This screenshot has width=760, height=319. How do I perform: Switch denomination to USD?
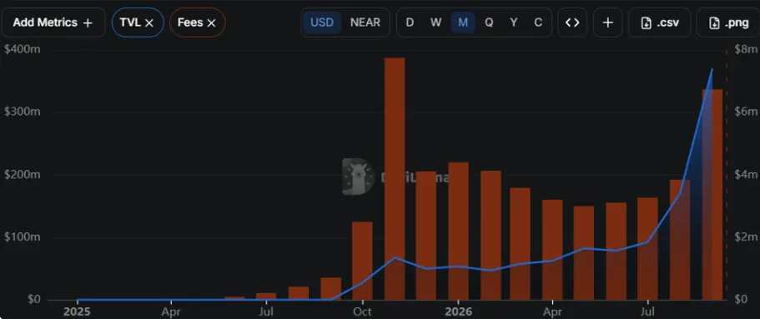click(x=322, y=22)
